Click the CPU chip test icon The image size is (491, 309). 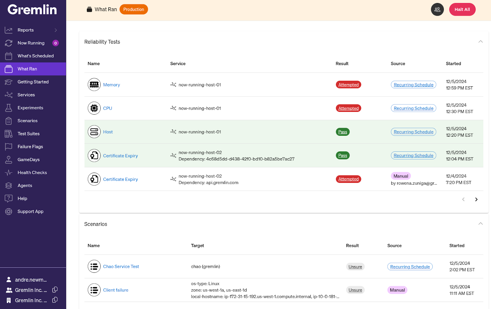tap(94, 108)
